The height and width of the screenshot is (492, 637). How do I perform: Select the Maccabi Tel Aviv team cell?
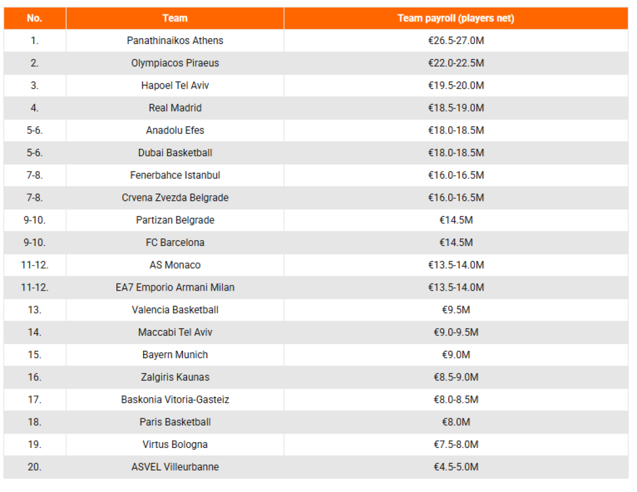(x=175, y=332)
